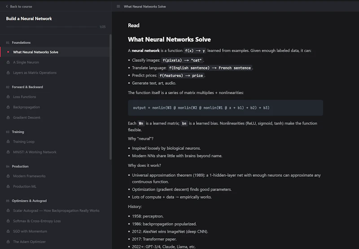The image size is (359, 249).
Task: Click the output = nonlin(...) code block
Action: click(226, 108)
